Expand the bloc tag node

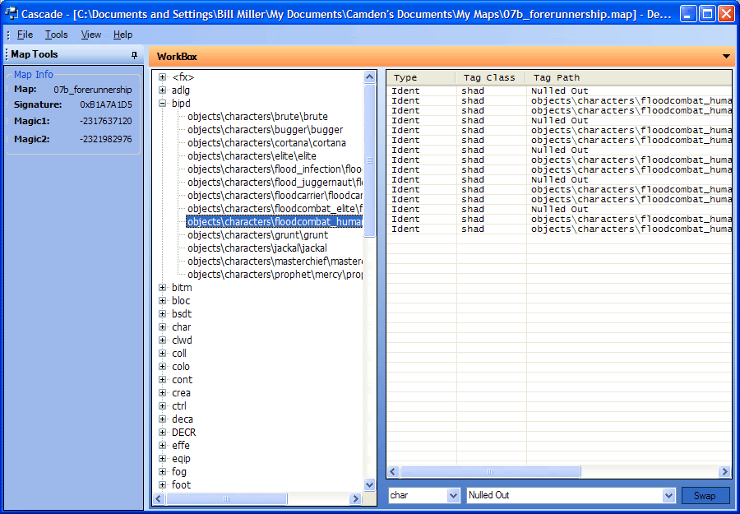tap(162, 301)
